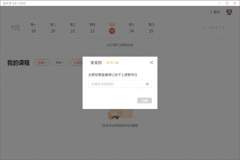Click the 设置安全锁密码 input field
The image size is (240, 160).
(120, 84)
